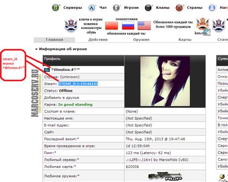The width and height of the screenshot is (228, 182).
Task: Click the In good standing karma text
Action: click(76, 105)
